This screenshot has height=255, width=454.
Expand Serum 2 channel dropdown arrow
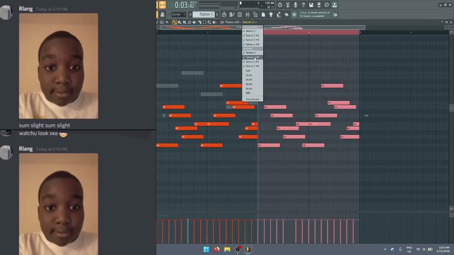(256, 22)
